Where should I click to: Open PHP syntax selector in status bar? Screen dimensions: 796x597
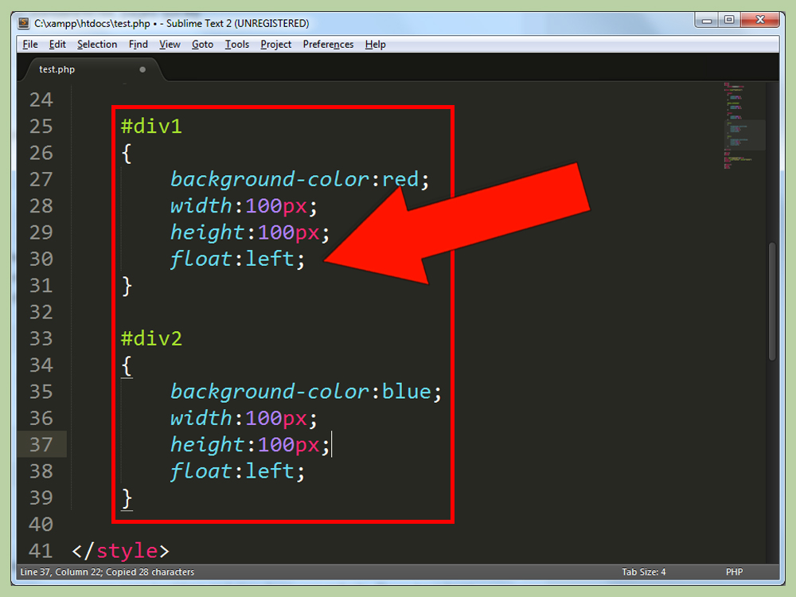coord(734,572)
